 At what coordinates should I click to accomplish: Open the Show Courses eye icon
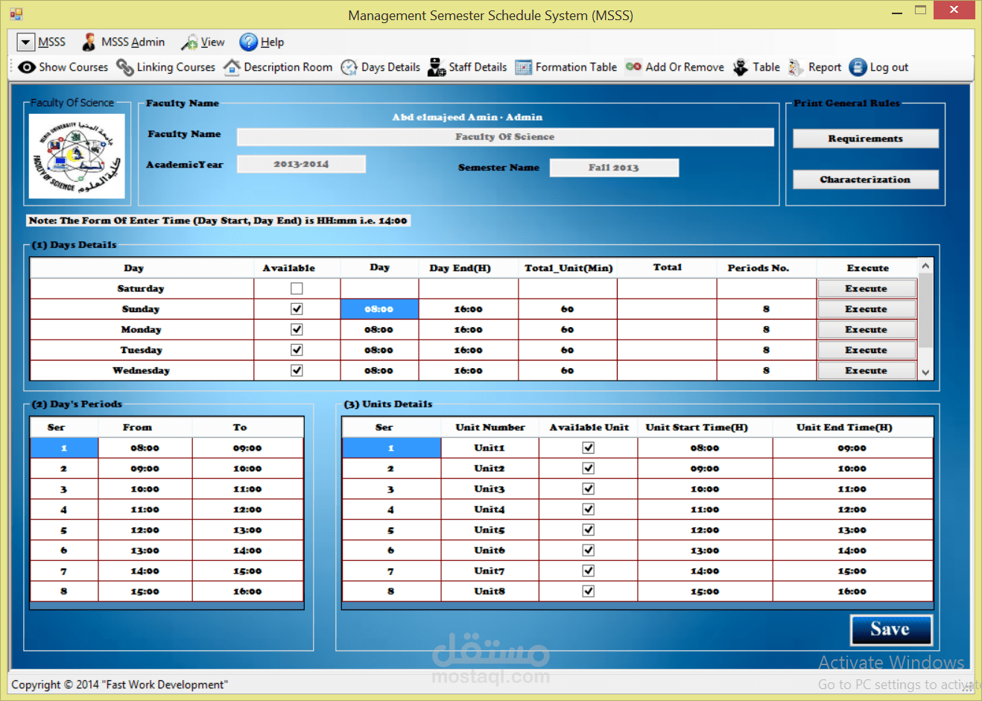click(x=27, y=67)
